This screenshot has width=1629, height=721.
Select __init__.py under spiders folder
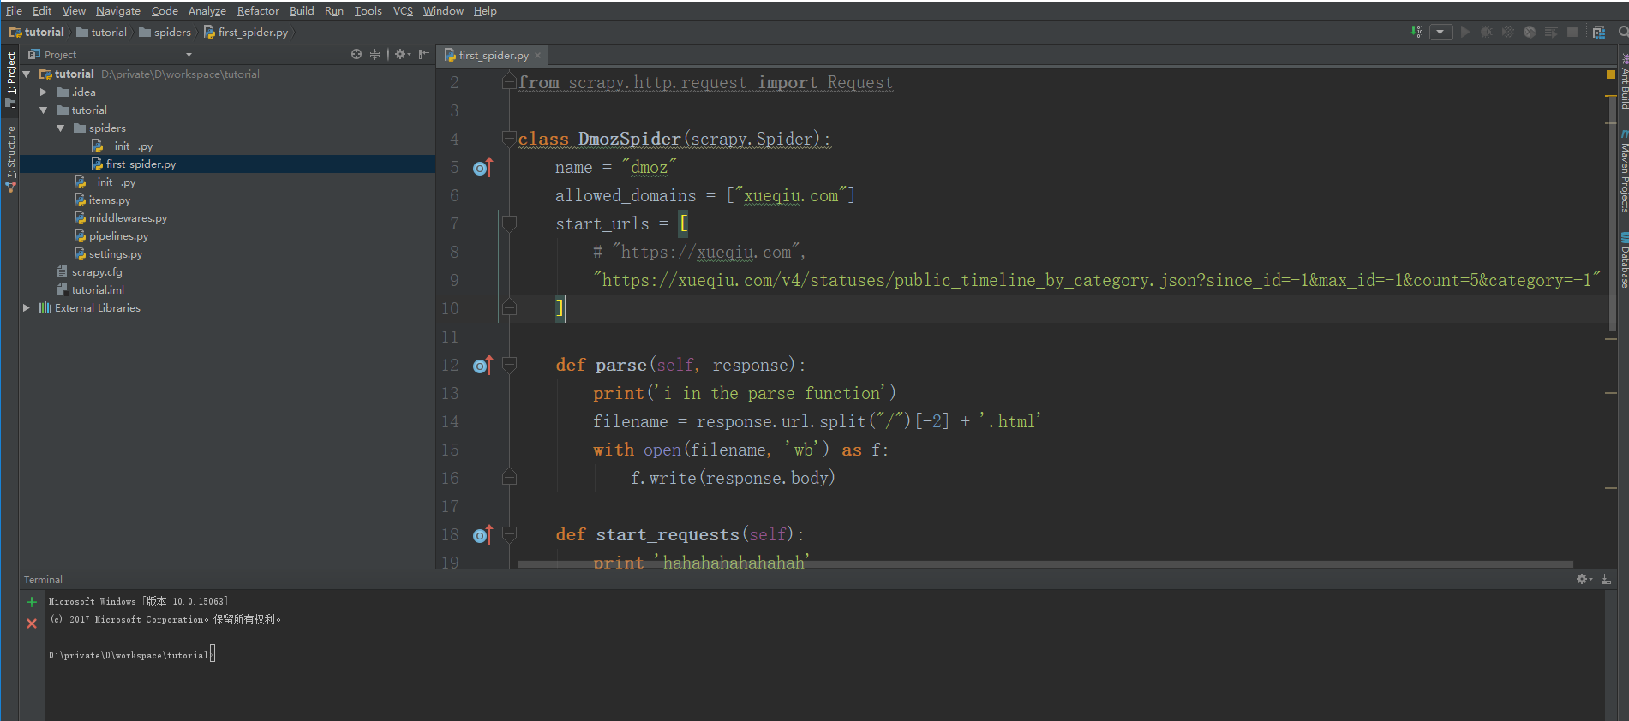122,146
